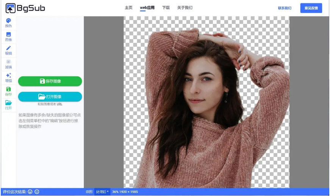Click the 联系我们 (Contact us) link
Image resolution: width=330 pixels, height=196 pixels.
pyautogui.click(x=285, y=8)
